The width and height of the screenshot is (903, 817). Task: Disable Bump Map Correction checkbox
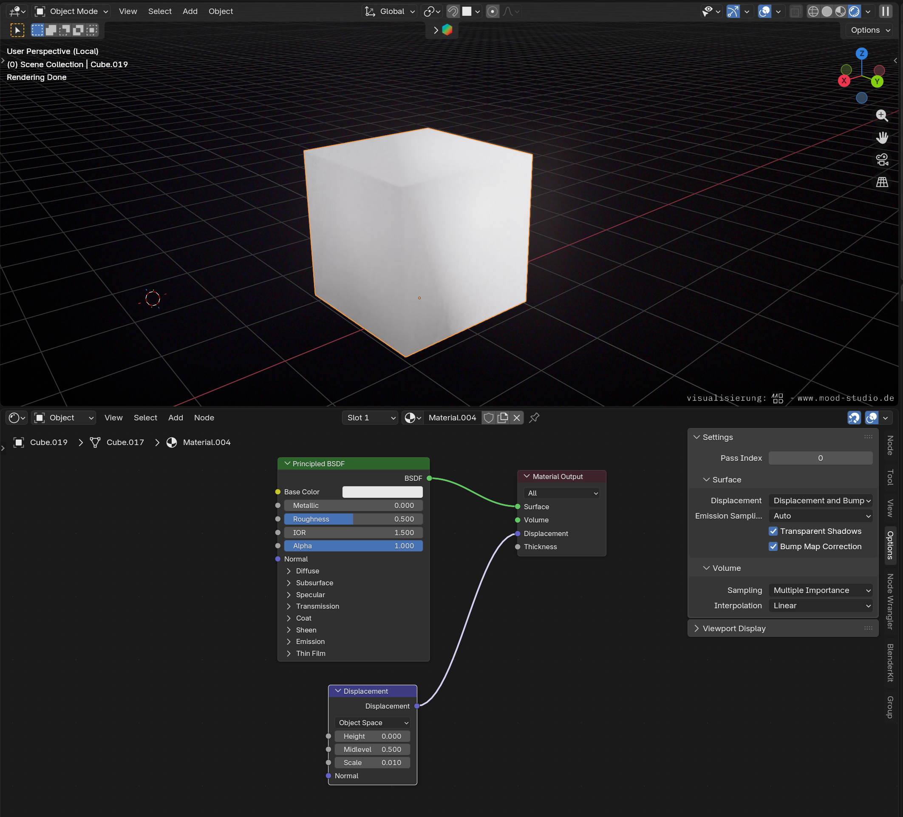(773, 546)
